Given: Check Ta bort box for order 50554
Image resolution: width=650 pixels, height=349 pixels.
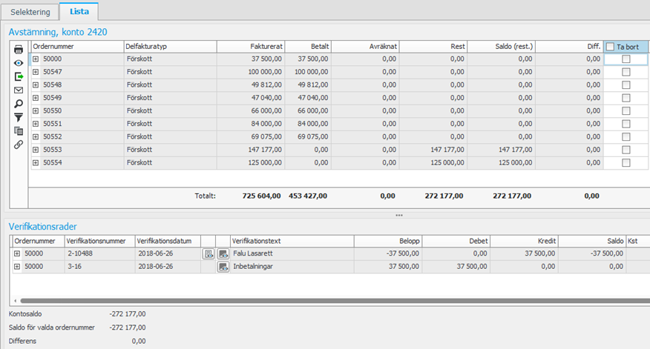Looking at the screenshot, I should 626,163.
